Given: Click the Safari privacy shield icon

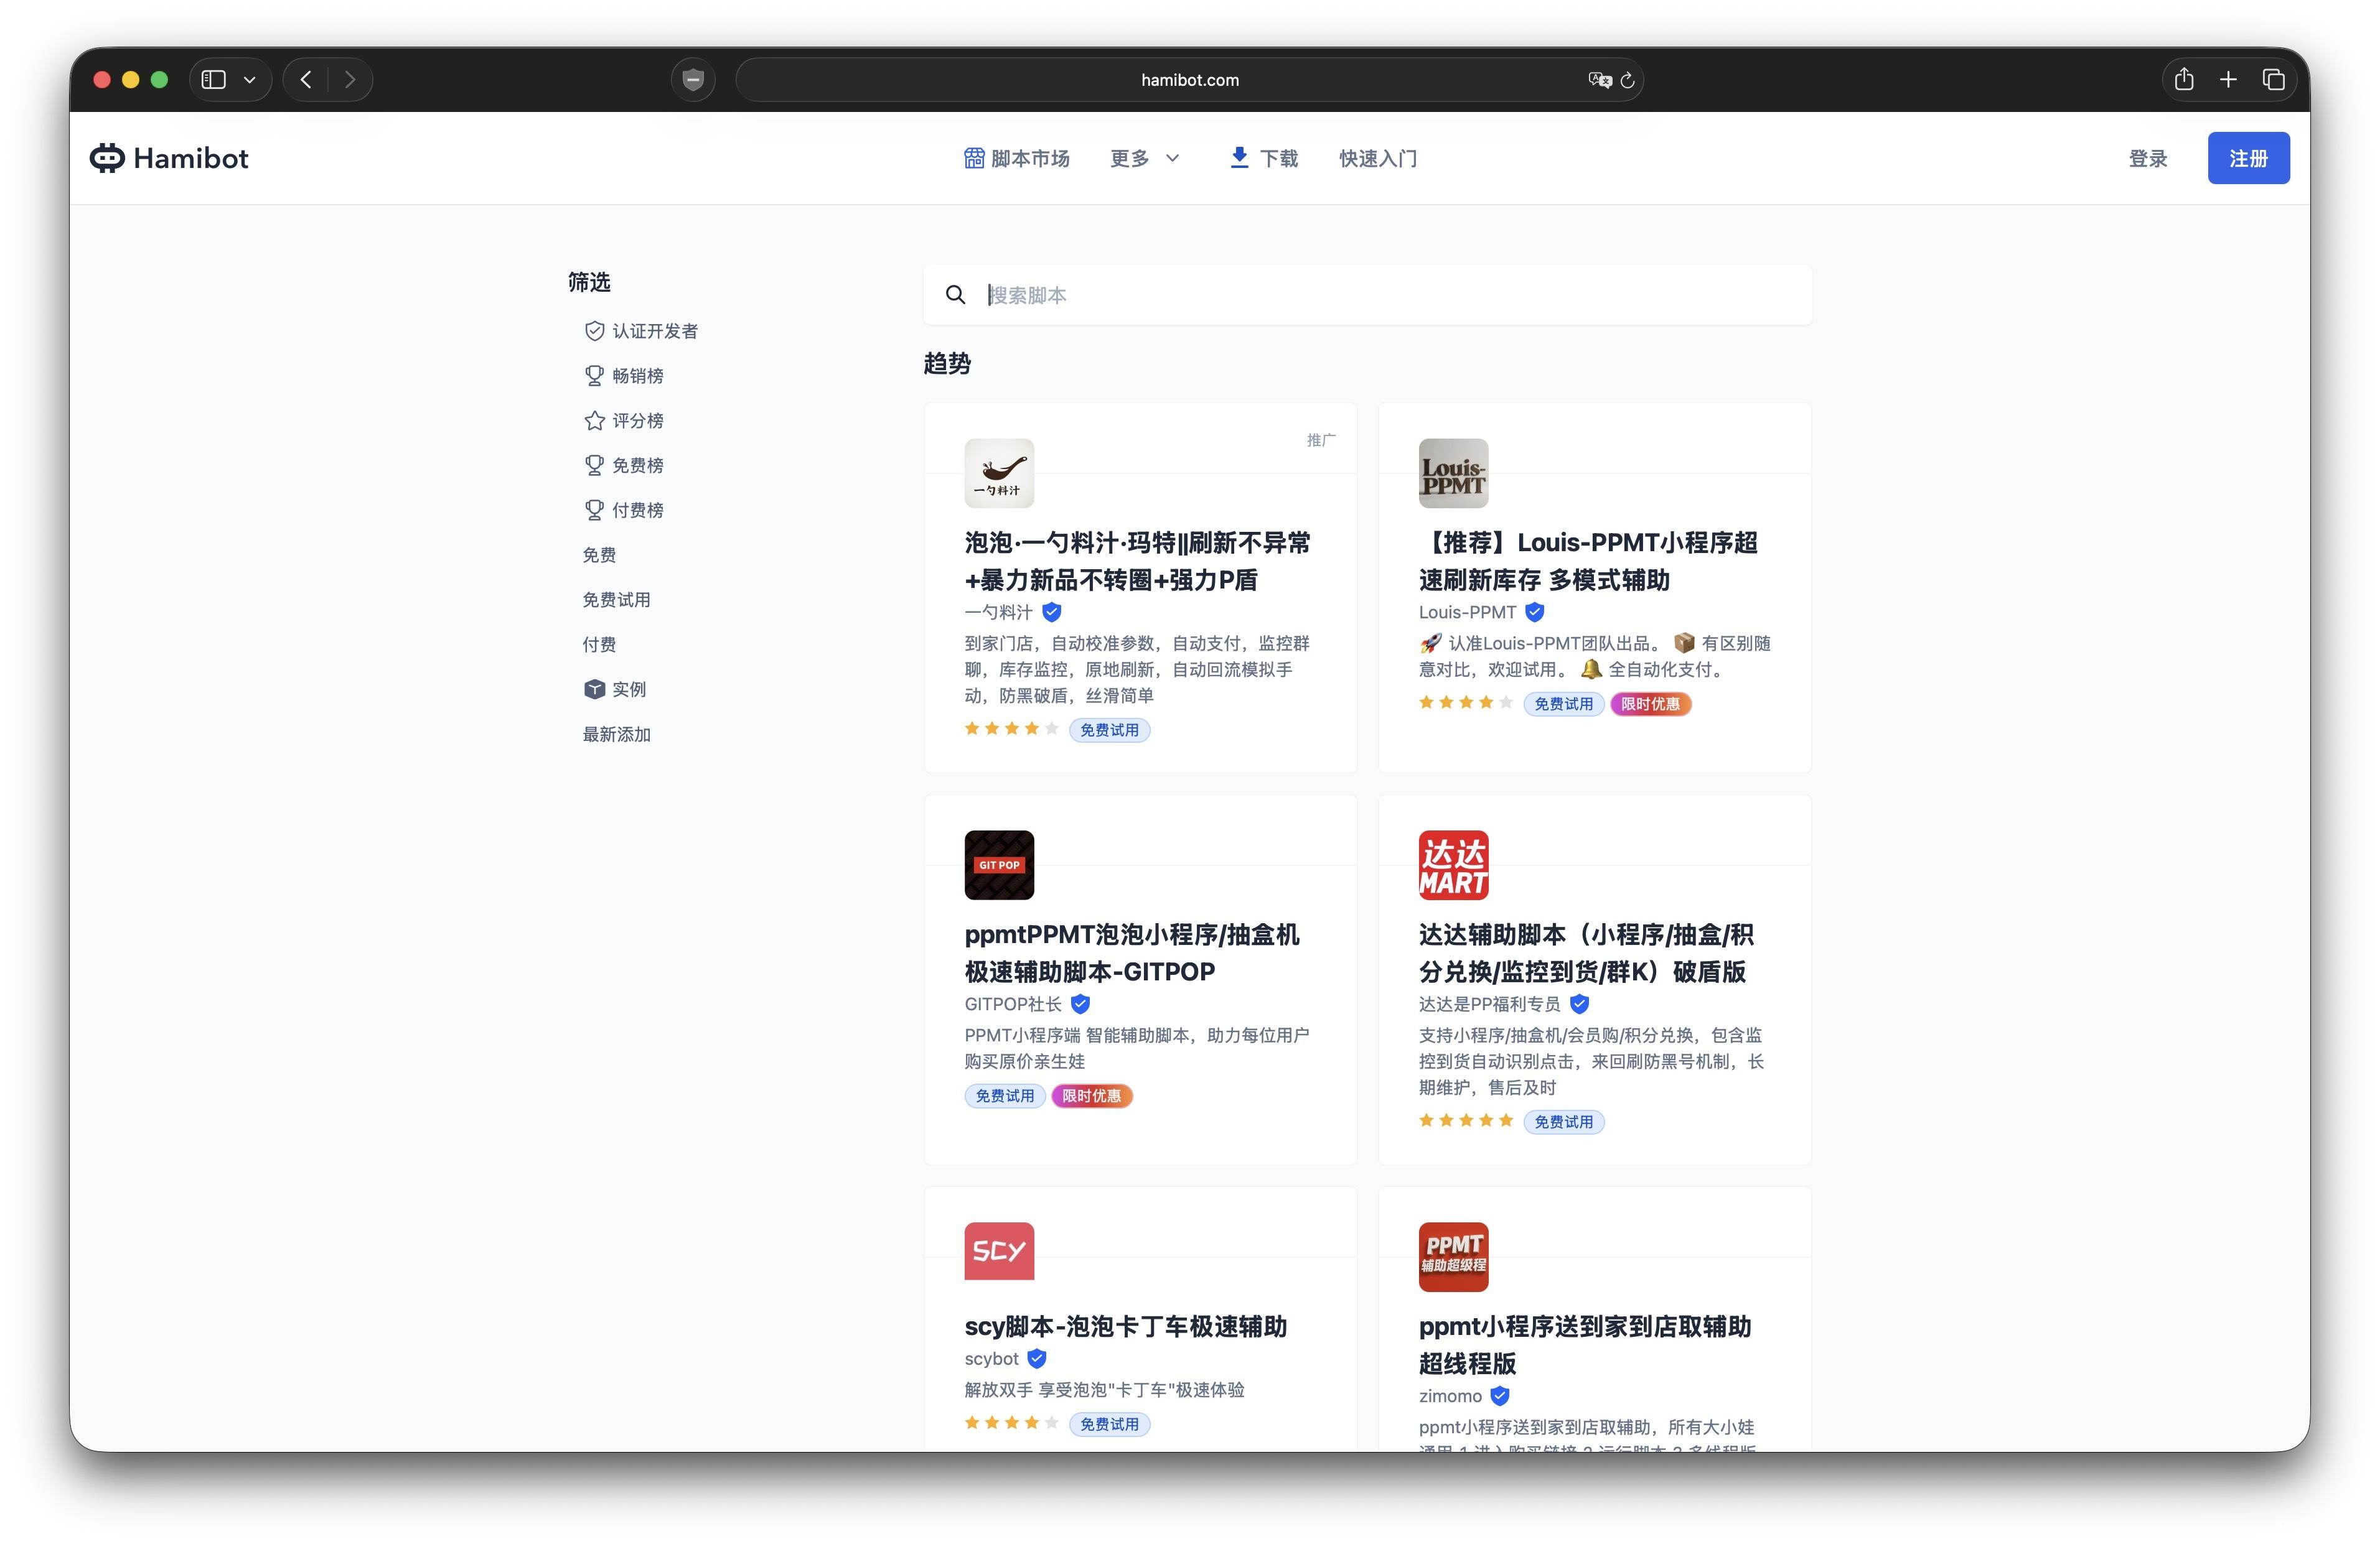Looking at the screenshot, I should [x=693, y=80].
